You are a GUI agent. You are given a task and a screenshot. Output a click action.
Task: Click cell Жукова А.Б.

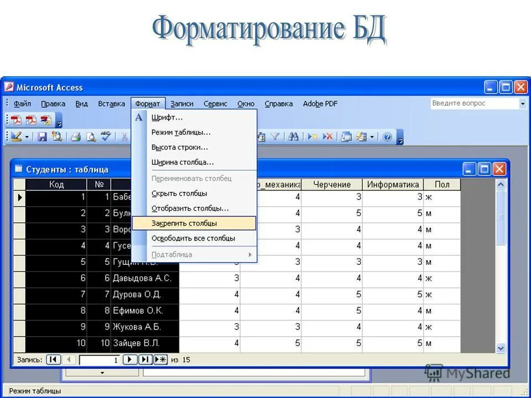click(145, 327)
